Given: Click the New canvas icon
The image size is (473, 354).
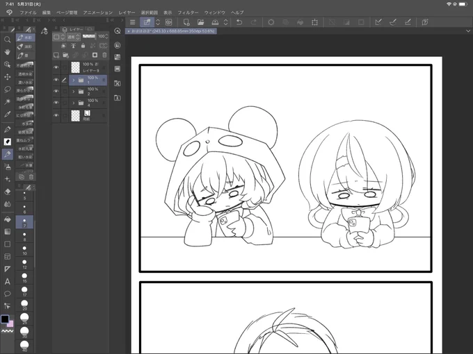Looking at the screenshot, I should 186,22.
